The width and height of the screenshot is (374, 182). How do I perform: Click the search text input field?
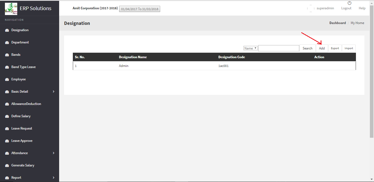point(278,48)
